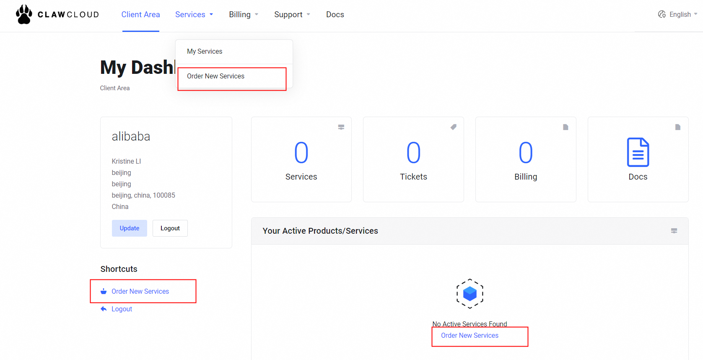
Task: Collapse the Services dropdown menu
Action: tap(194, 15)
